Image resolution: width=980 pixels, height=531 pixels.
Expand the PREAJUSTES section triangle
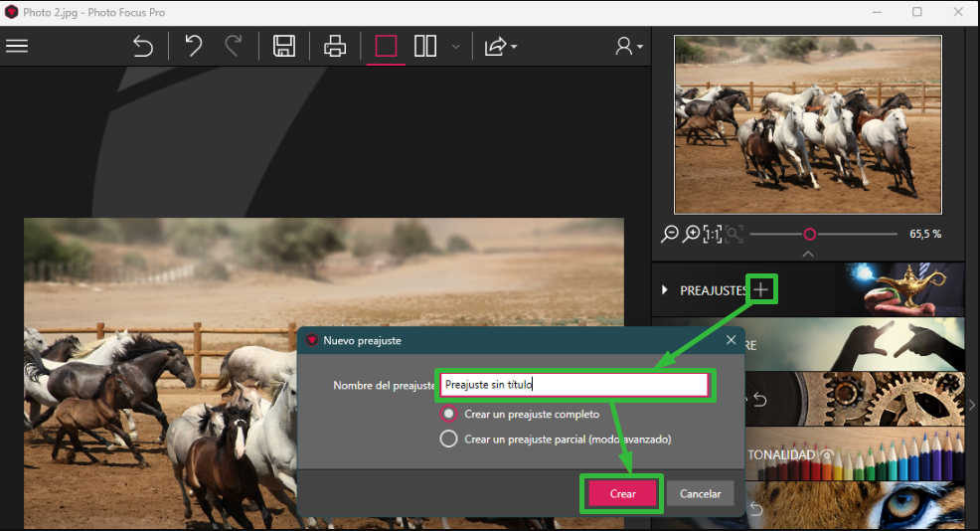tap(664, 290)
